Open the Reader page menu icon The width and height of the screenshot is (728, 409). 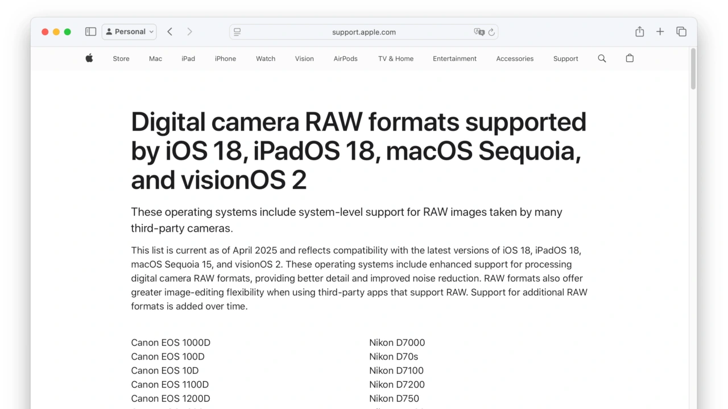point(237,32)
